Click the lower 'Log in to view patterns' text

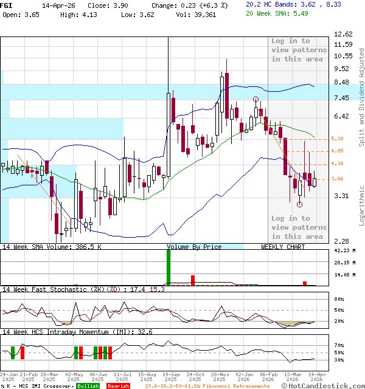coord(299,227)
